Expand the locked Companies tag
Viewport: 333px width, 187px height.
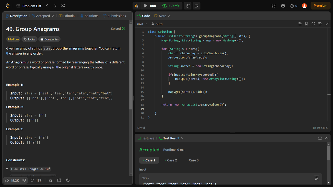[50, 39]
